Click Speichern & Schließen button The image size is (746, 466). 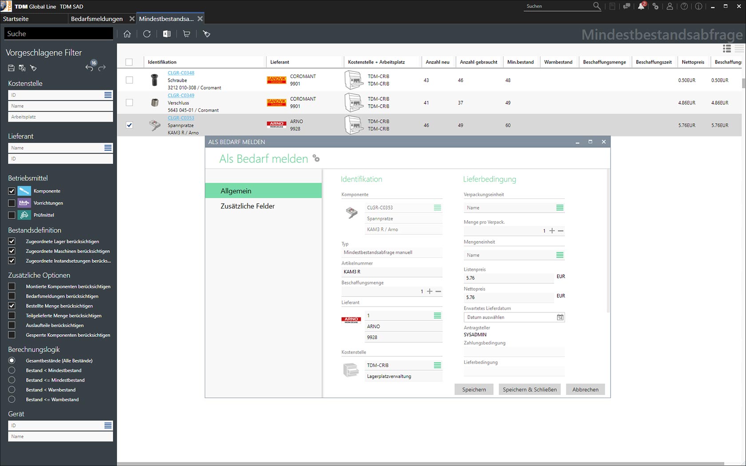tap(530, 389)
